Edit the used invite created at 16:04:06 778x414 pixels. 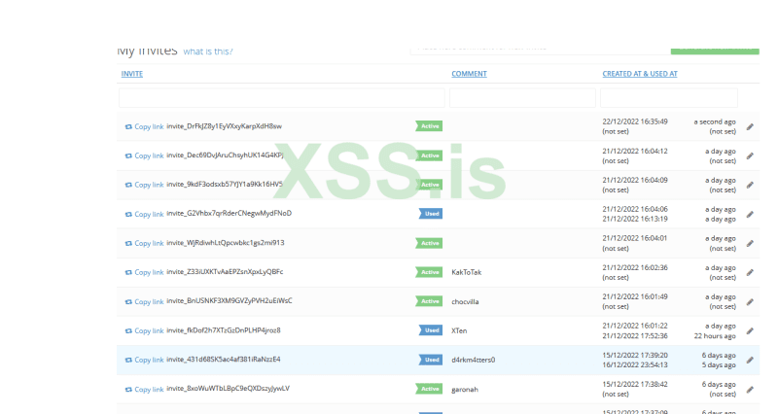click(750, 214)
